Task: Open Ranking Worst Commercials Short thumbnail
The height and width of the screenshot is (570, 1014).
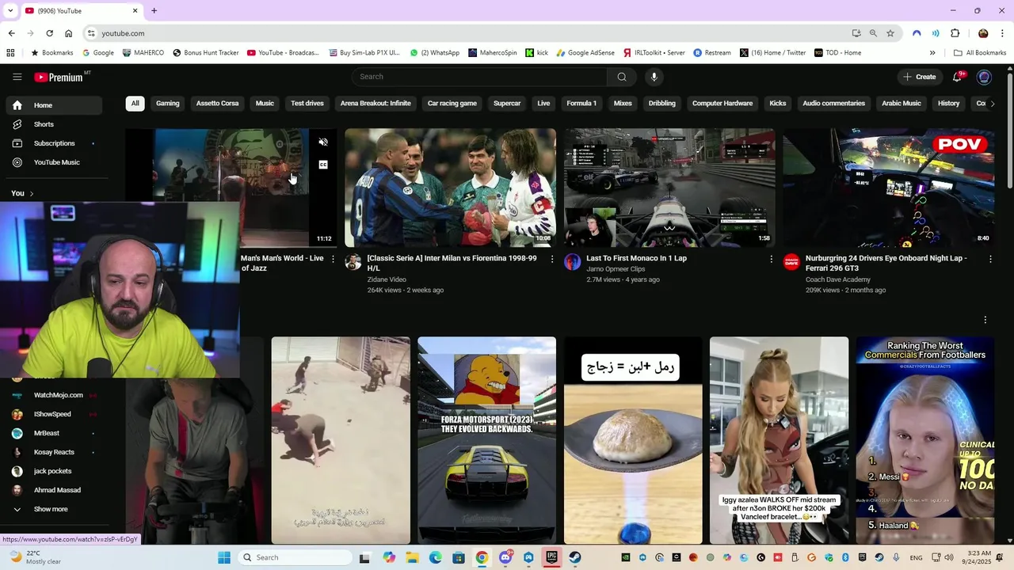Action: pos(924,440)
